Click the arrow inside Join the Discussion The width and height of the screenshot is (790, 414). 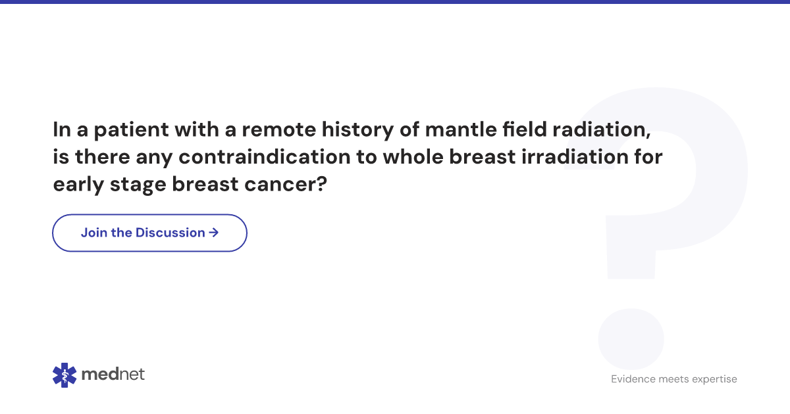[213, 233]
